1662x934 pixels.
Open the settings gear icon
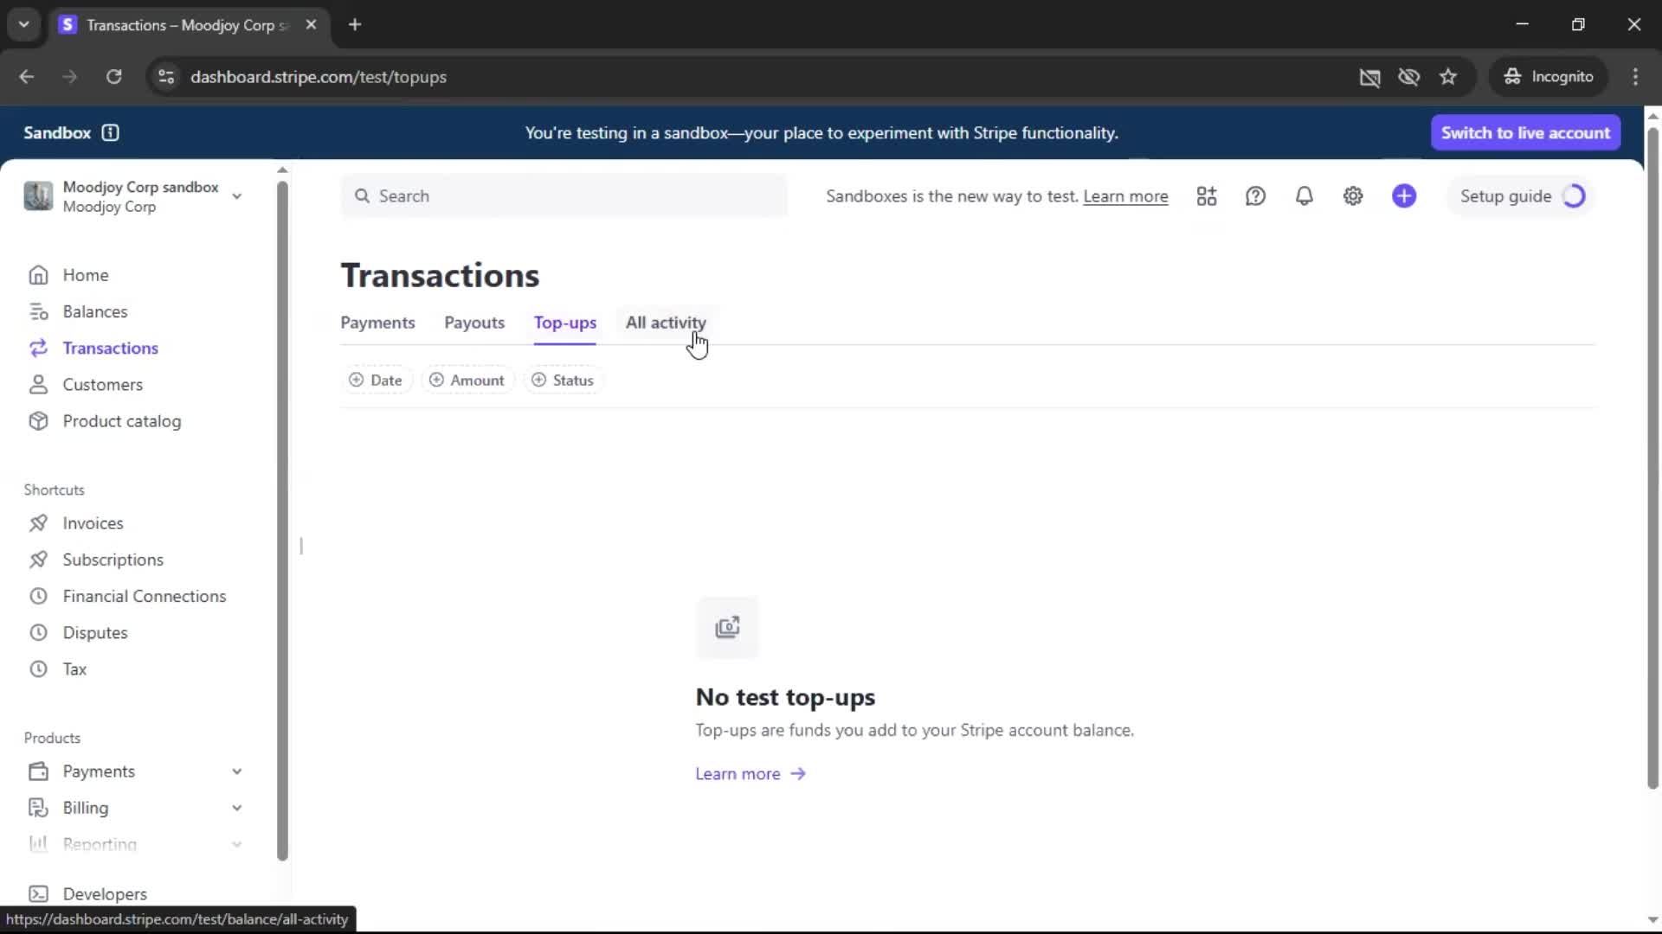click(x=1353, y=196)
